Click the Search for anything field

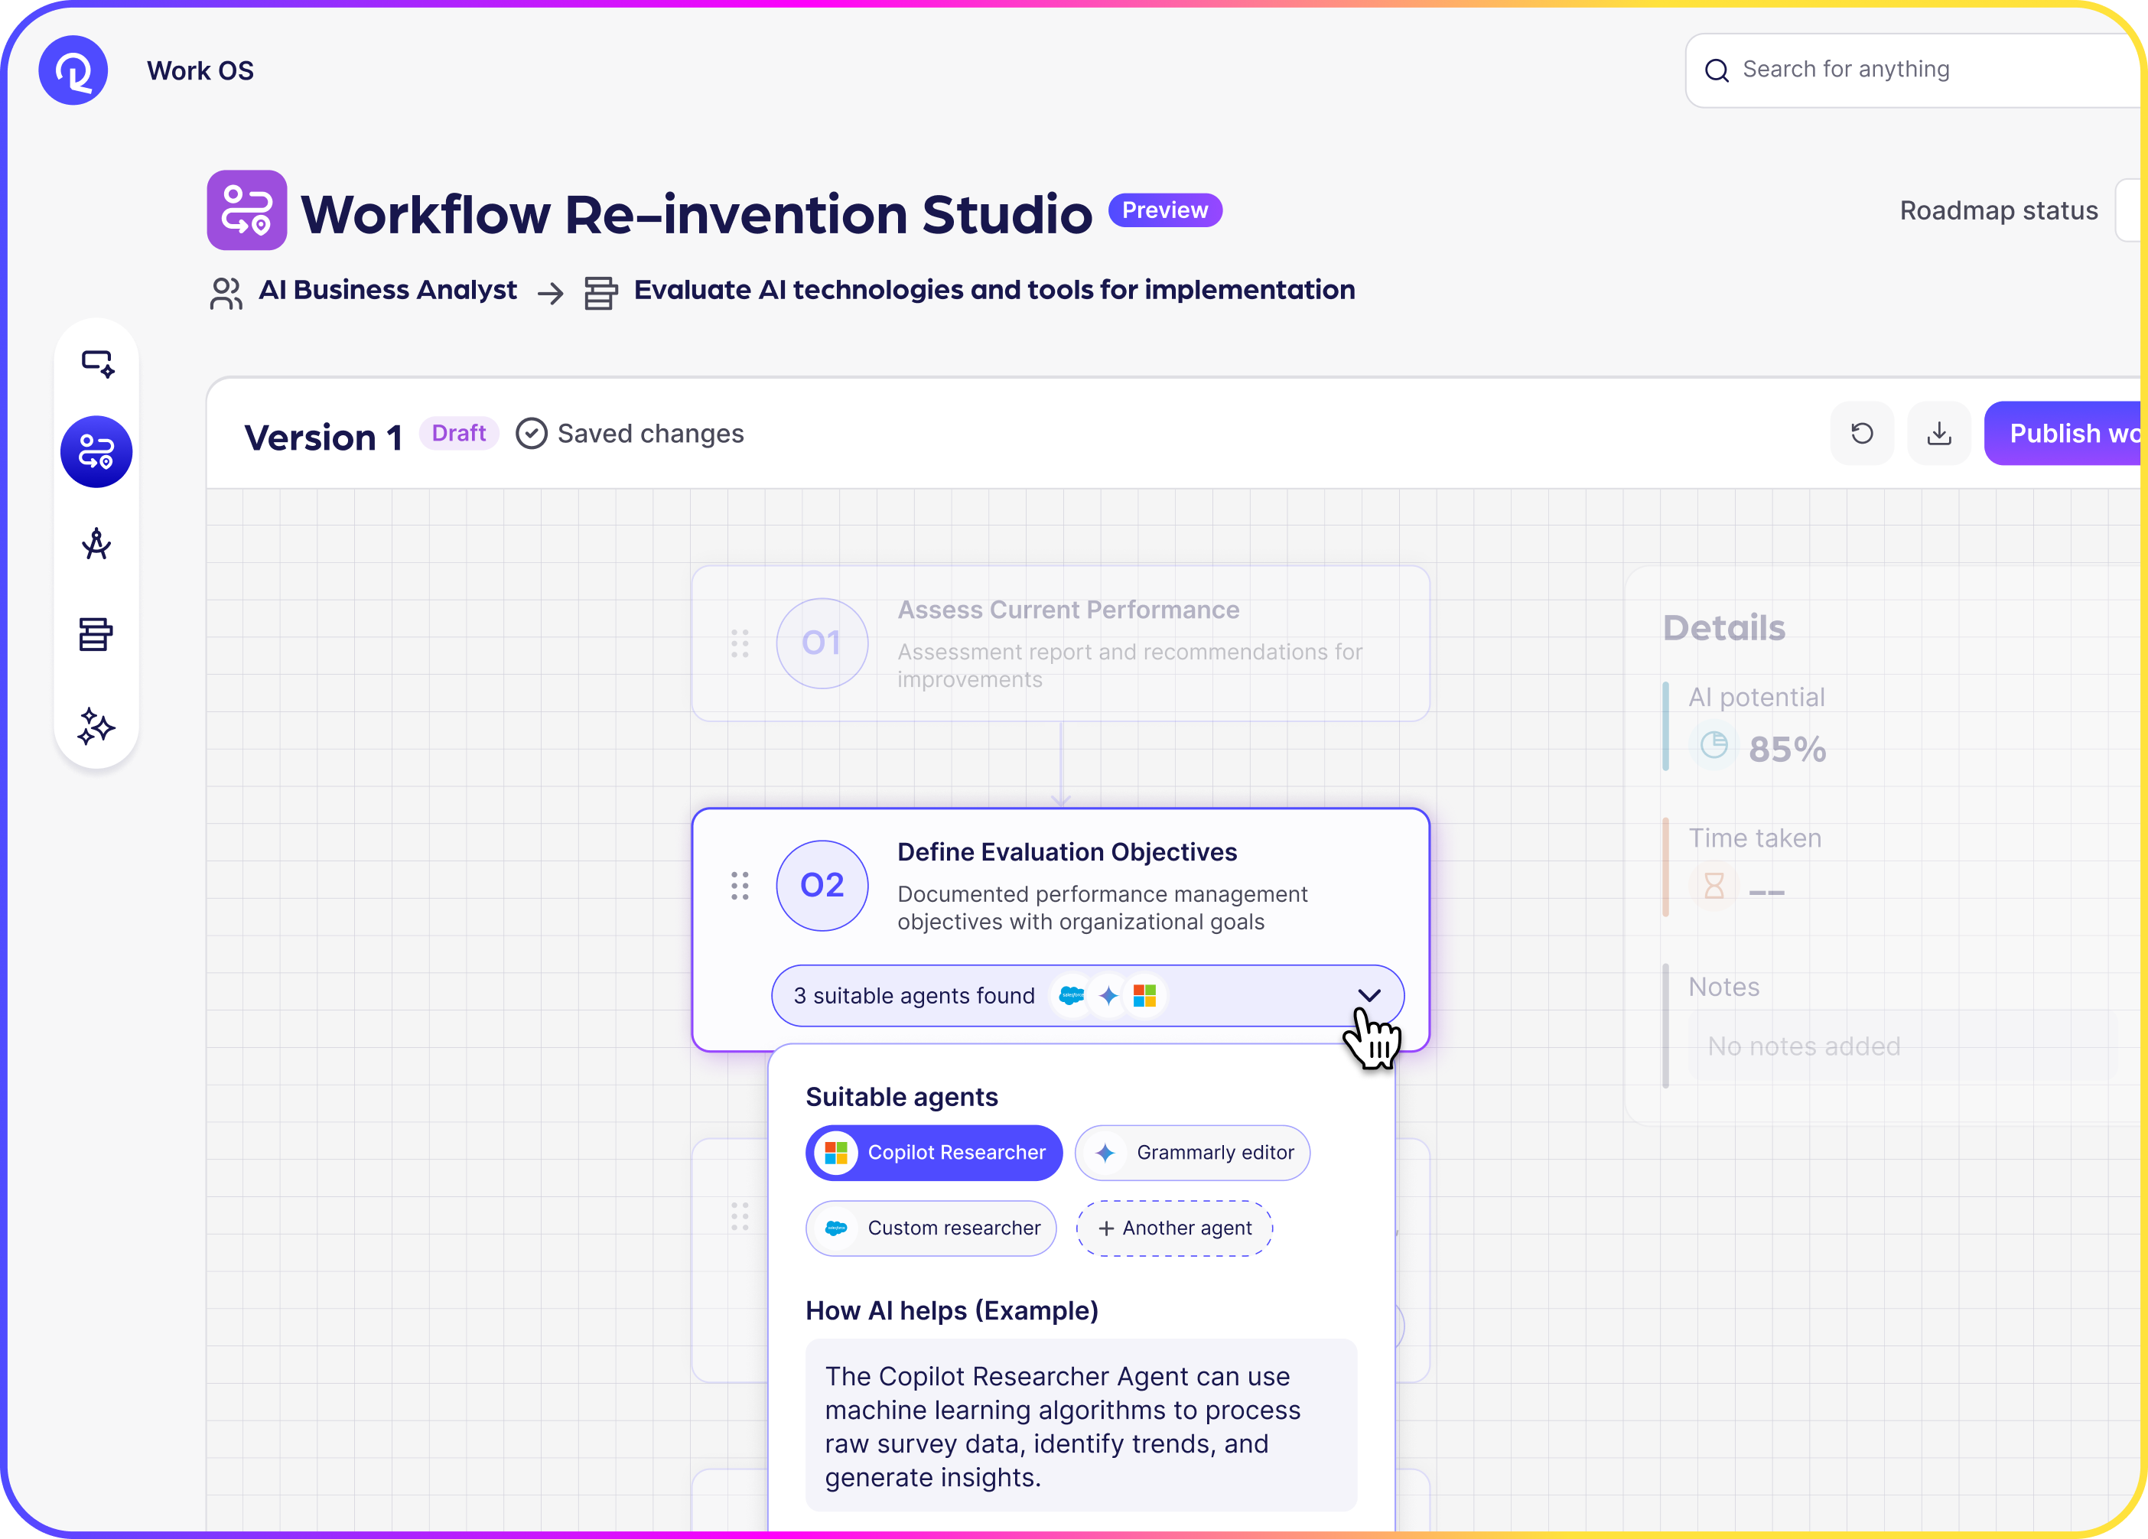1915,70
